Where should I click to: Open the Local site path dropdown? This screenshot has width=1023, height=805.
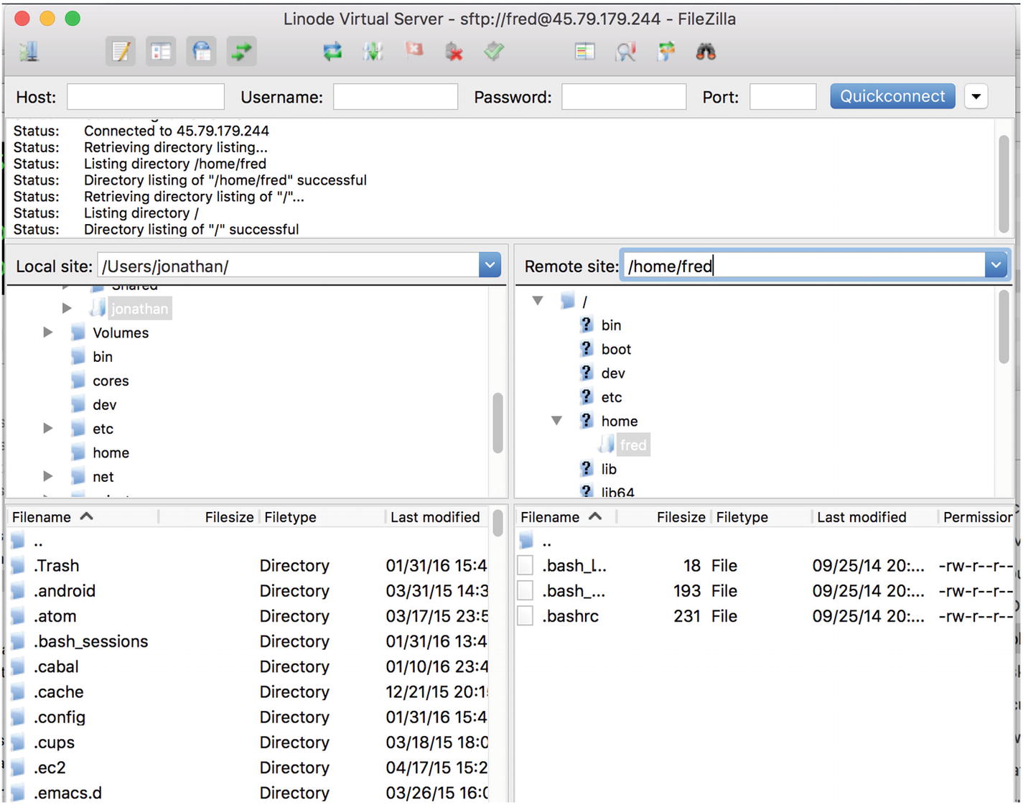(490, 266)
